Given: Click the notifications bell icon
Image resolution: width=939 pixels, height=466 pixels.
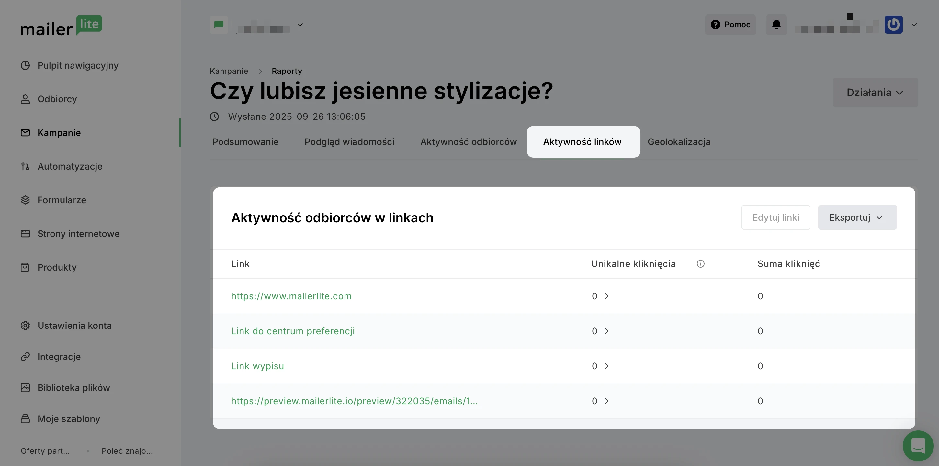Looking at the screenshot, I should click(x=776, y=24).
